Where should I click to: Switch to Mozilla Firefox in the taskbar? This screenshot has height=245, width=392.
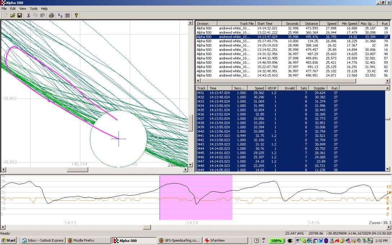click(x=88, y=240)
